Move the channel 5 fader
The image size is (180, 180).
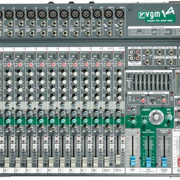click(x=40, y=162)
